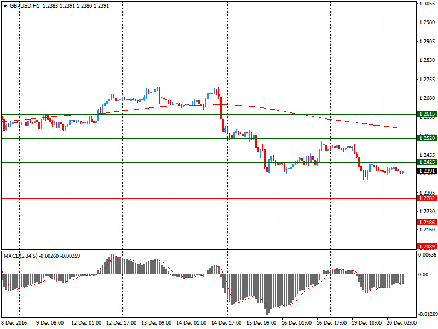Viewport: 438px width, 329px height.
Task: Select the 1.2615 green level label
Action: (x=427, y=114)
